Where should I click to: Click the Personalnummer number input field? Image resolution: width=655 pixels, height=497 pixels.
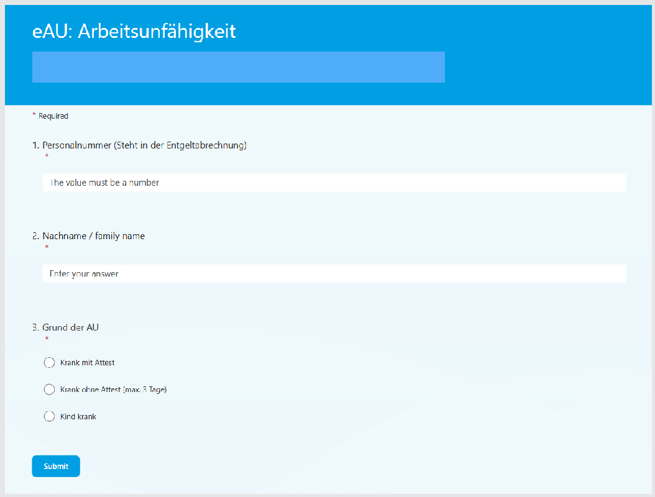(x=334, y=183)
